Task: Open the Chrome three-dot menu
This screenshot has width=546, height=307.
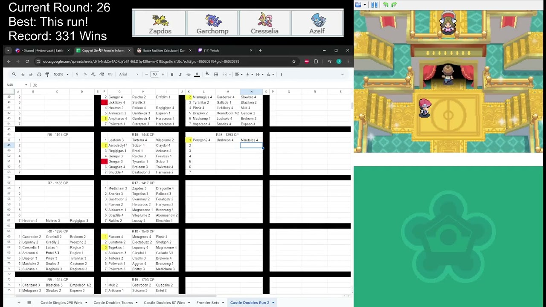Action: (348, 61)
